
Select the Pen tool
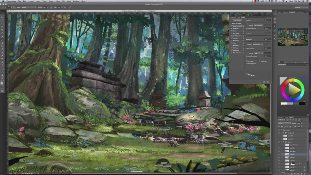tap(2, 62)
